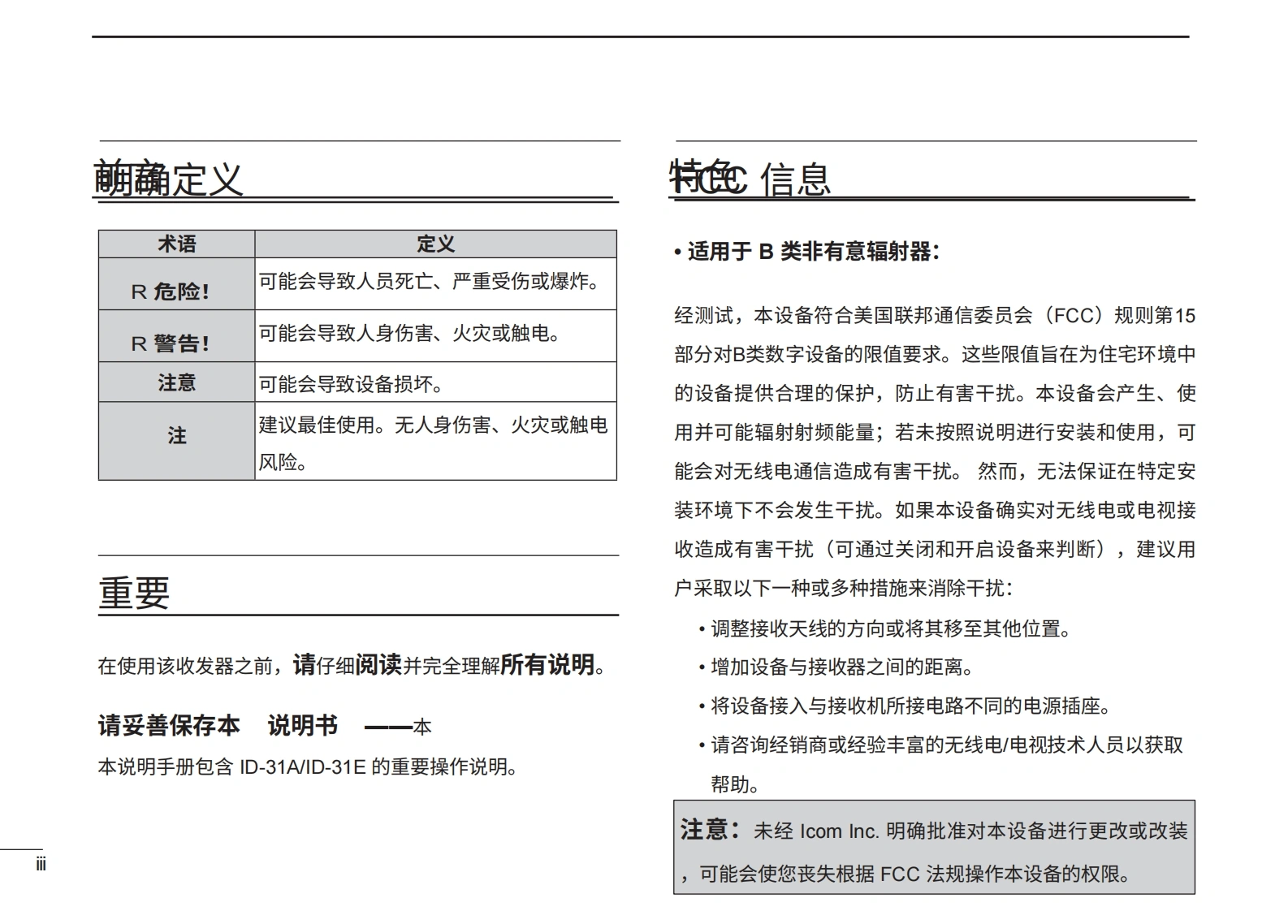The width and height of the screenshot is (1288, 911).
Task: Click the "定义" table column header
Action: pyautogui.click(x=435, y=244)
